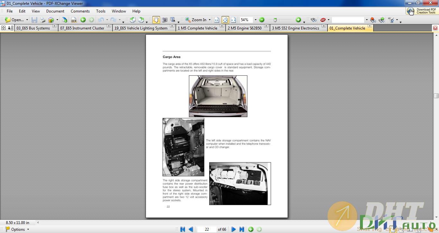Click the Print icon
Screen dimensions: 439x233
(43, 20)
